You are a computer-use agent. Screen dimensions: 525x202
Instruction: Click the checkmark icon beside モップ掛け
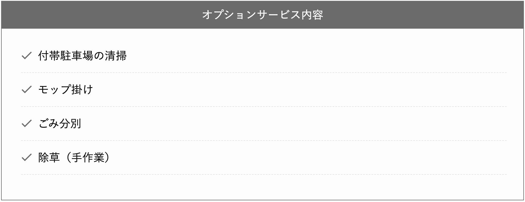26,90
